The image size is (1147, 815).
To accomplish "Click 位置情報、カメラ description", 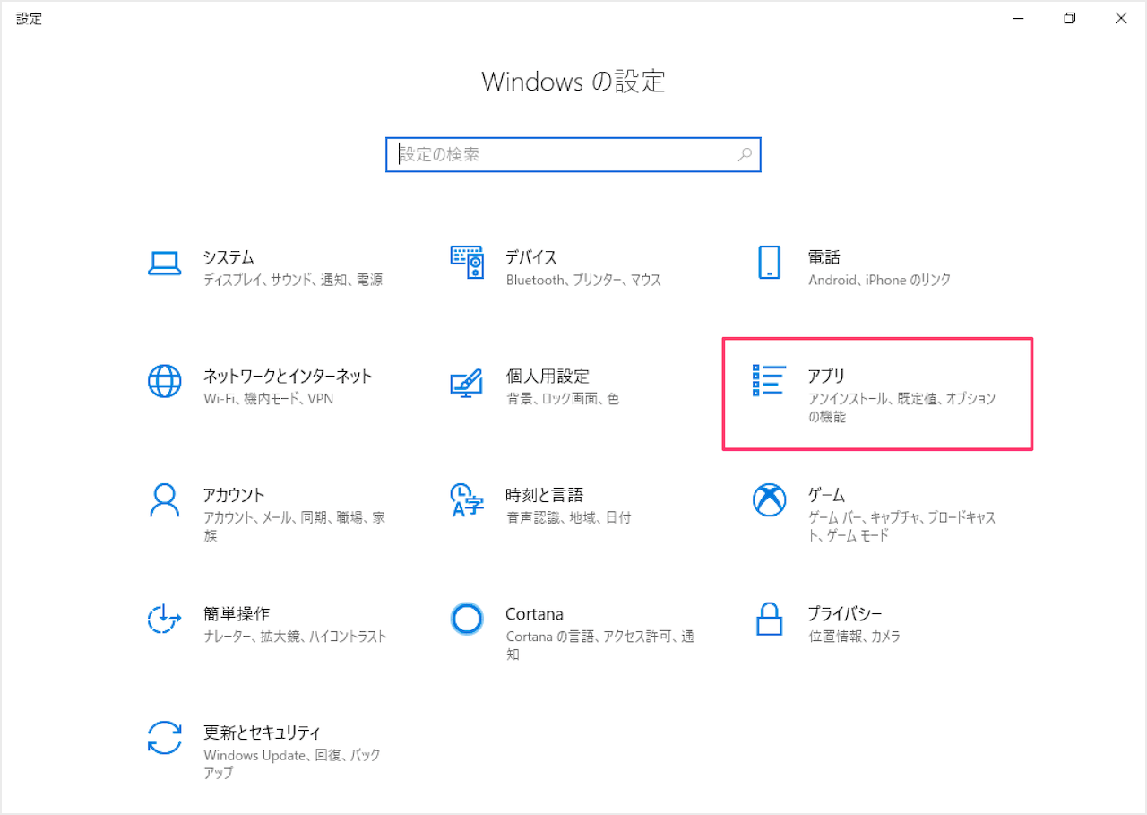I will point(854,637).
